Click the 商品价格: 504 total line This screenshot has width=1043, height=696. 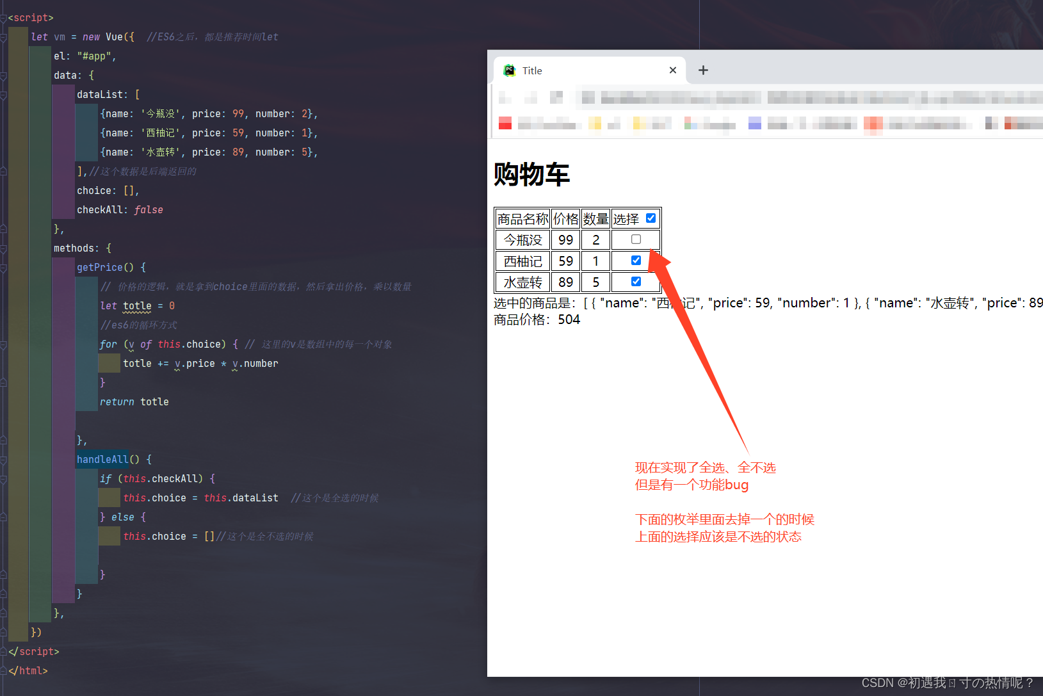click(x=537, y=320)
